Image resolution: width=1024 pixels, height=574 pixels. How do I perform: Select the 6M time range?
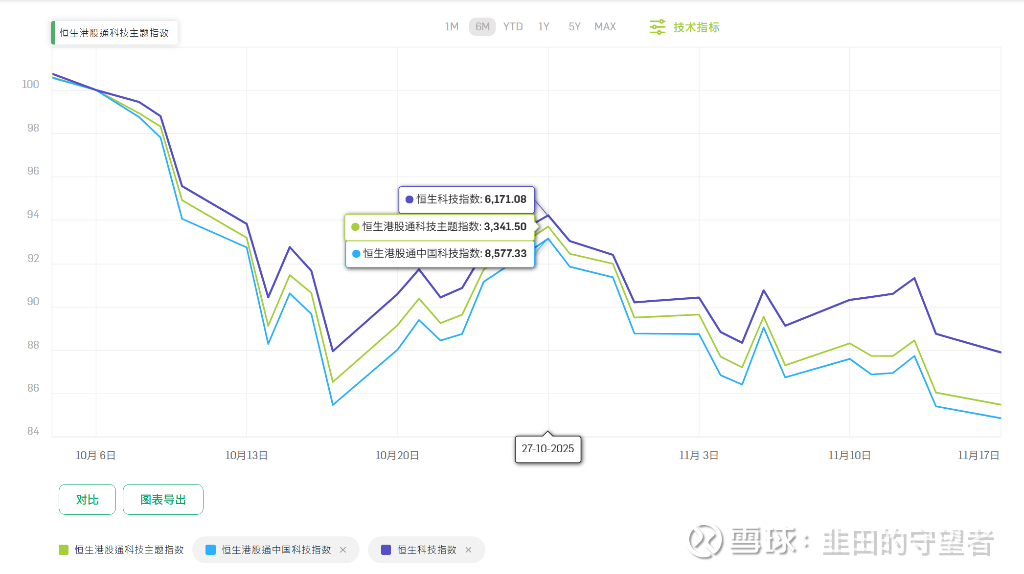coord(482,27)
